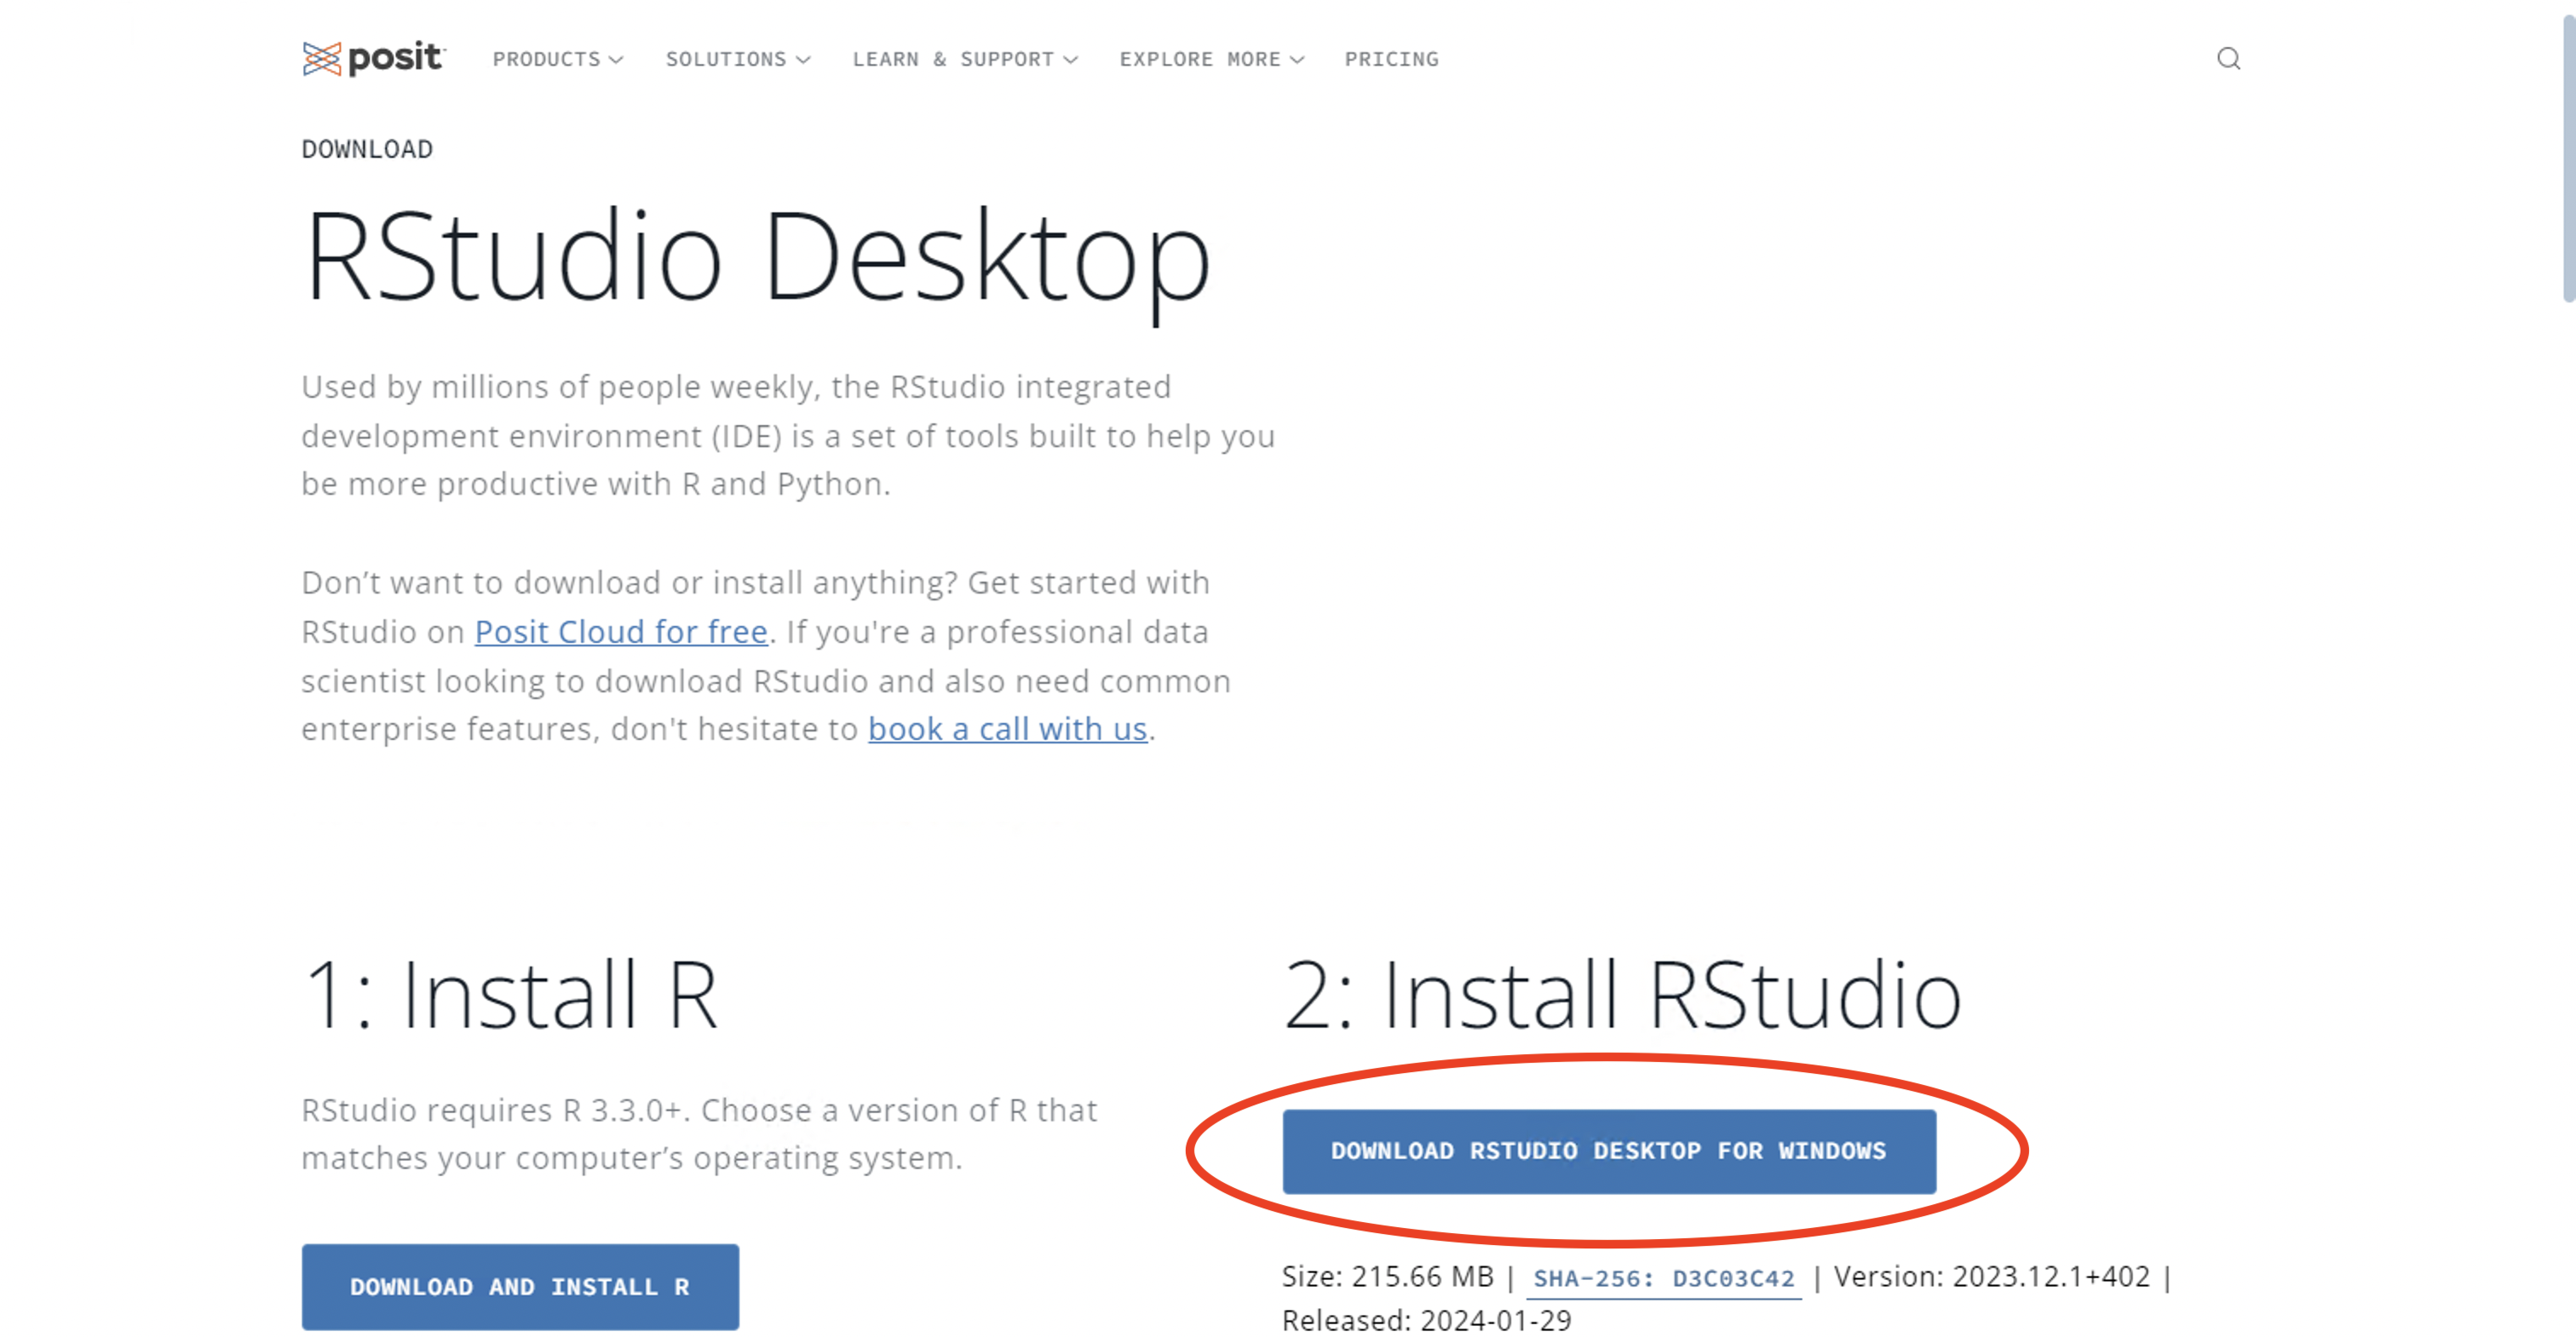Click the 'Released: 2024-01-29' text
This screenshot has height=1337, width=2576.
point(1427,1320)
